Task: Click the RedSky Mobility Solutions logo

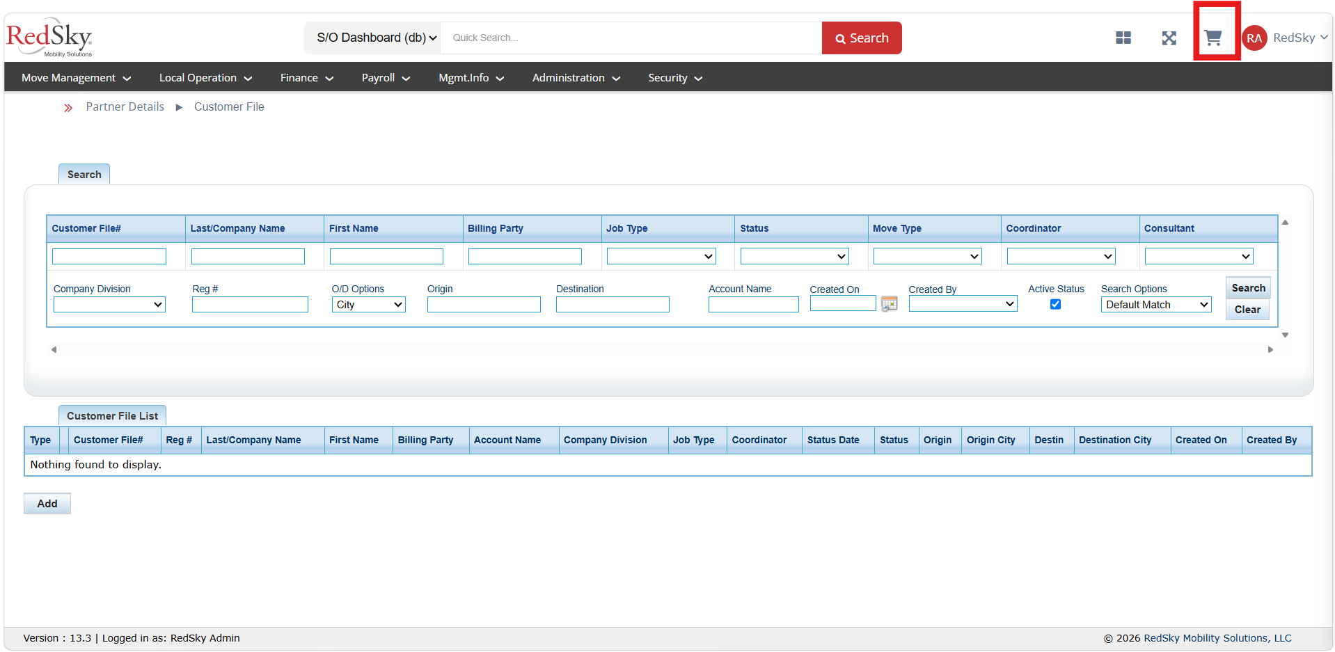Action: point(49,38)
